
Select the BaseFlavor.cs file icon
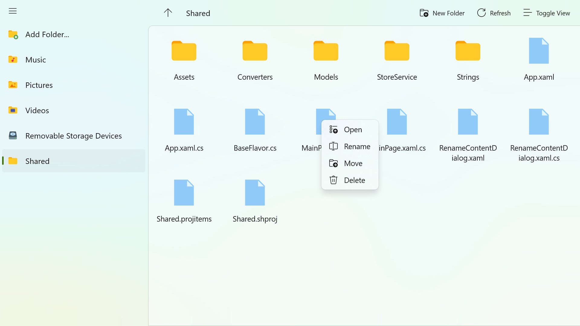coord(255,122)
